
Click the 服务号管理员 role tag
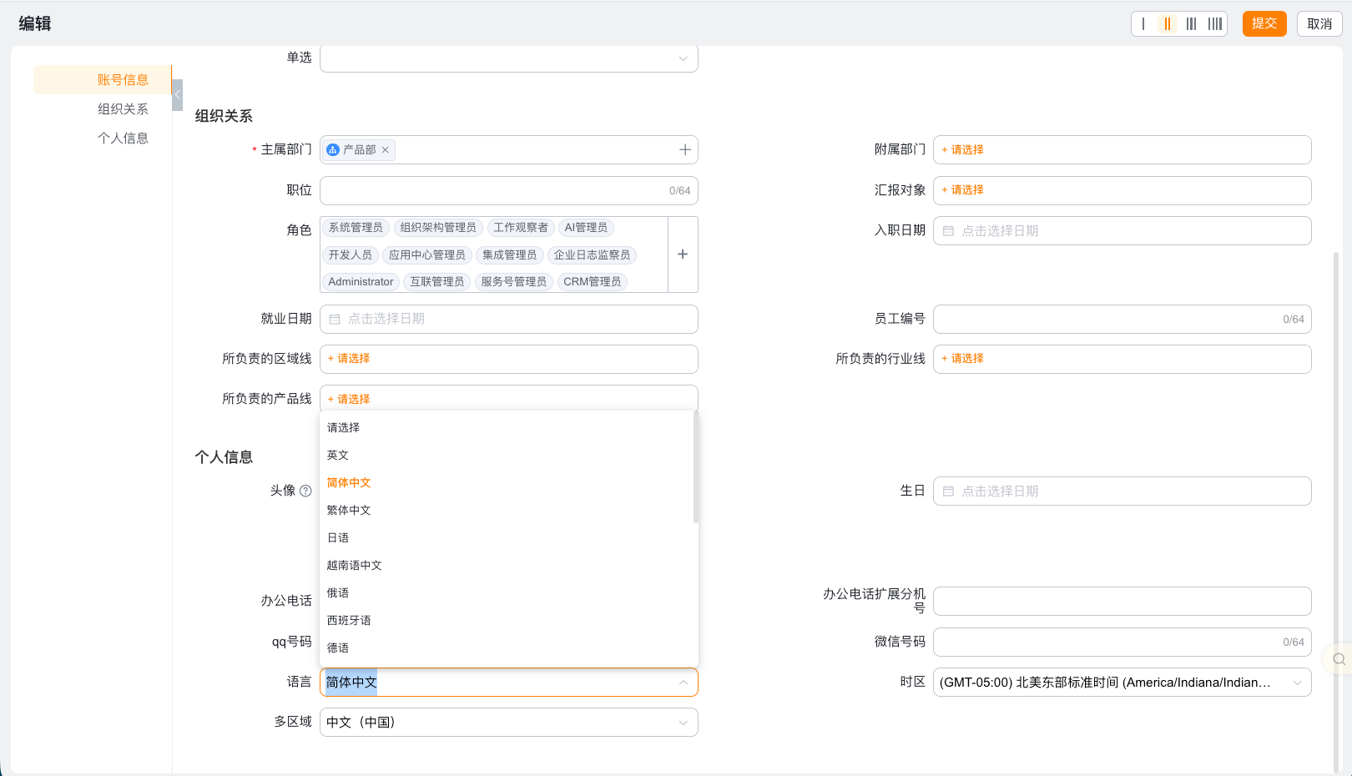pos(514,282)
